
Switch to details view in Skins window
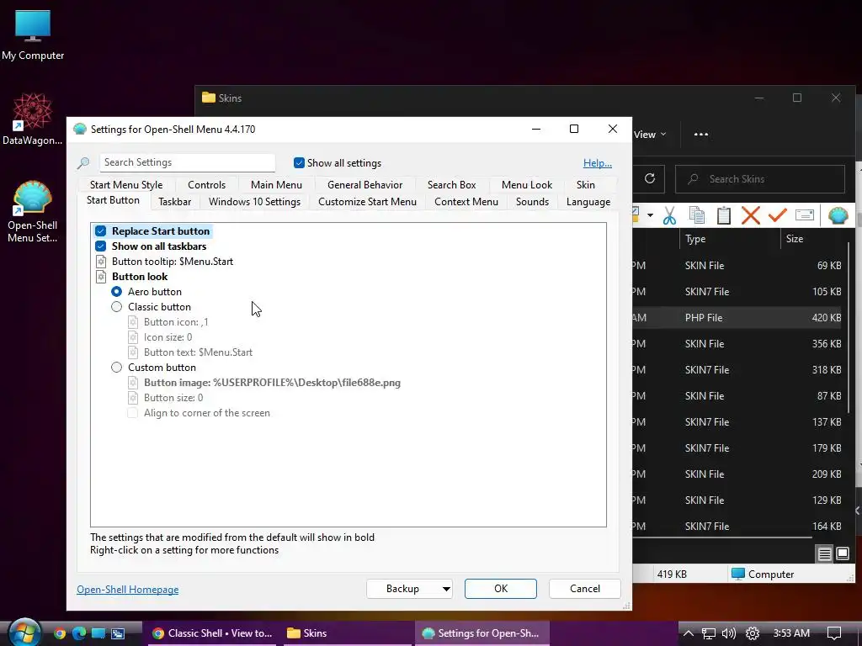point(825,553)
